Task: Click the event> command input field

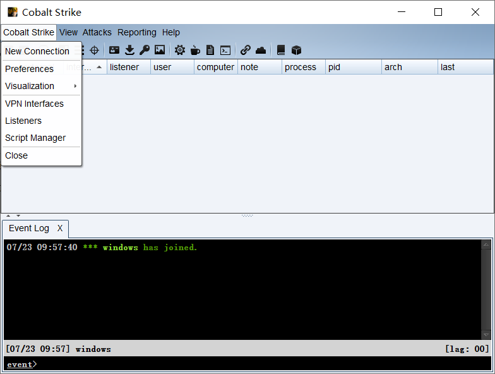Action: (x=247, y=364)
